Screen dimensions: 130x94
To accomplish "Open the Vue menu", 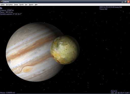I will (x=26, y=5).
